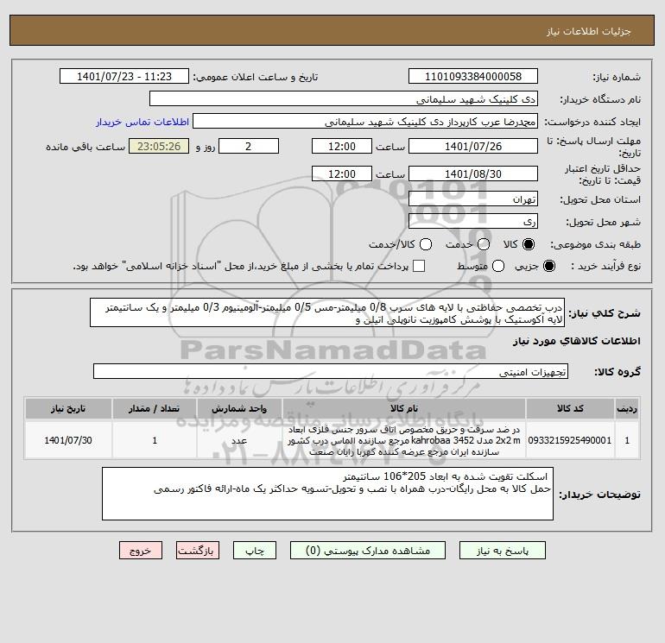Click the request number field 1101093384000058

(x=473, y=76)
